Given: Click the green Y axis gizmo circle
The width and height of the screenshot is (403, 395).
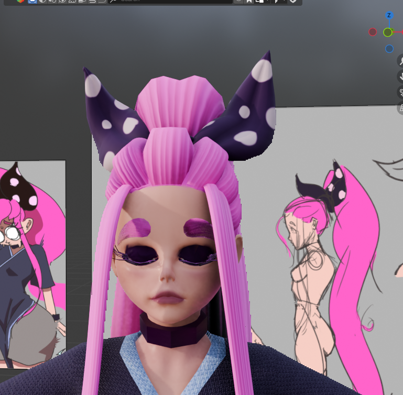Looking at the screenshot, I should point(388,32).
